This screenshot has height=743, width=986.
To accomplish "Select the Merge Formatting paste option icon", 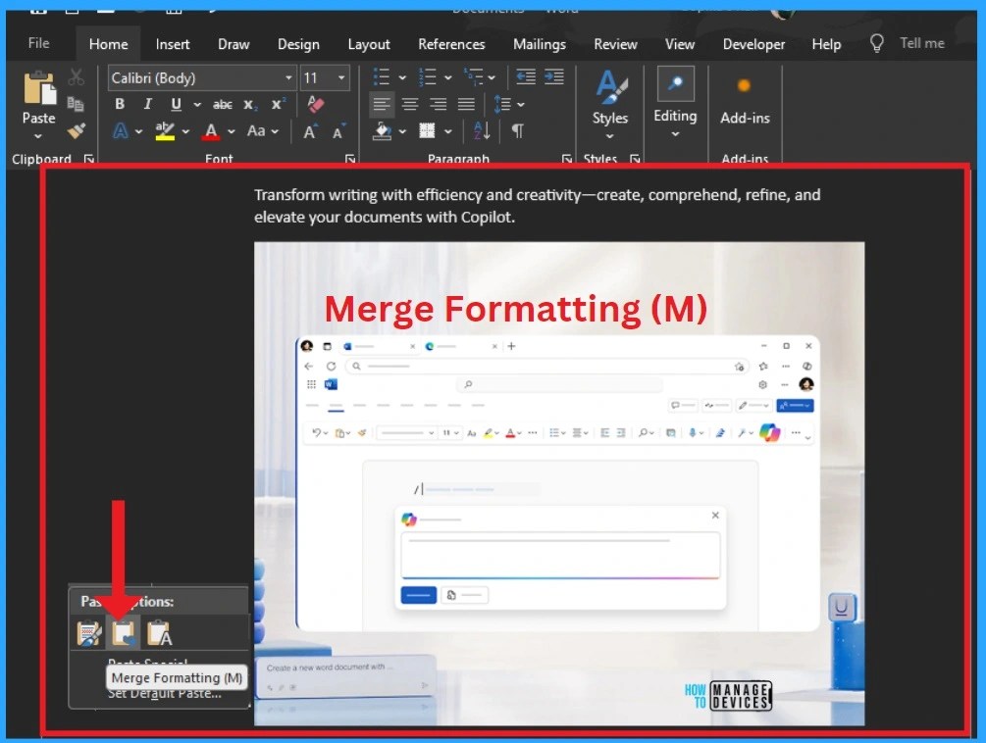I will (x=124, y=632).
